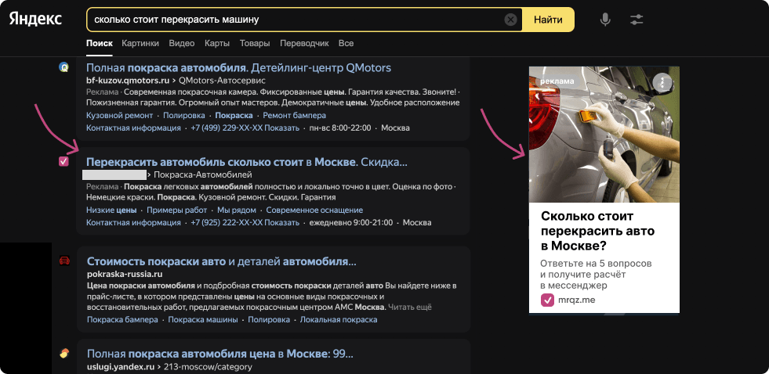769x374 pixels.
Task: Click the mrqz.me pink check logo
Action: pyautogui.click(x=547, y=300)
